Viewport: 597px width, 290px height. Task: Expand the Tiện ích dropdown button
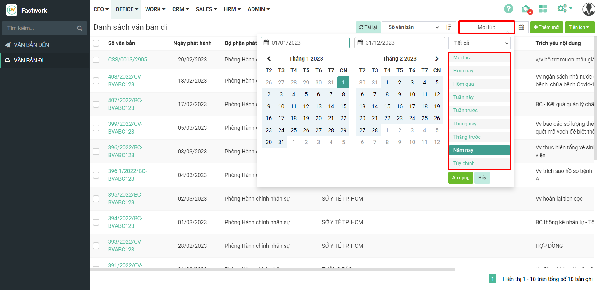click(579, 27)
